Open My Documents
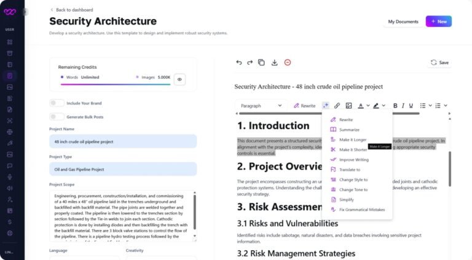The image size is (472, 260). coord(403,22)
